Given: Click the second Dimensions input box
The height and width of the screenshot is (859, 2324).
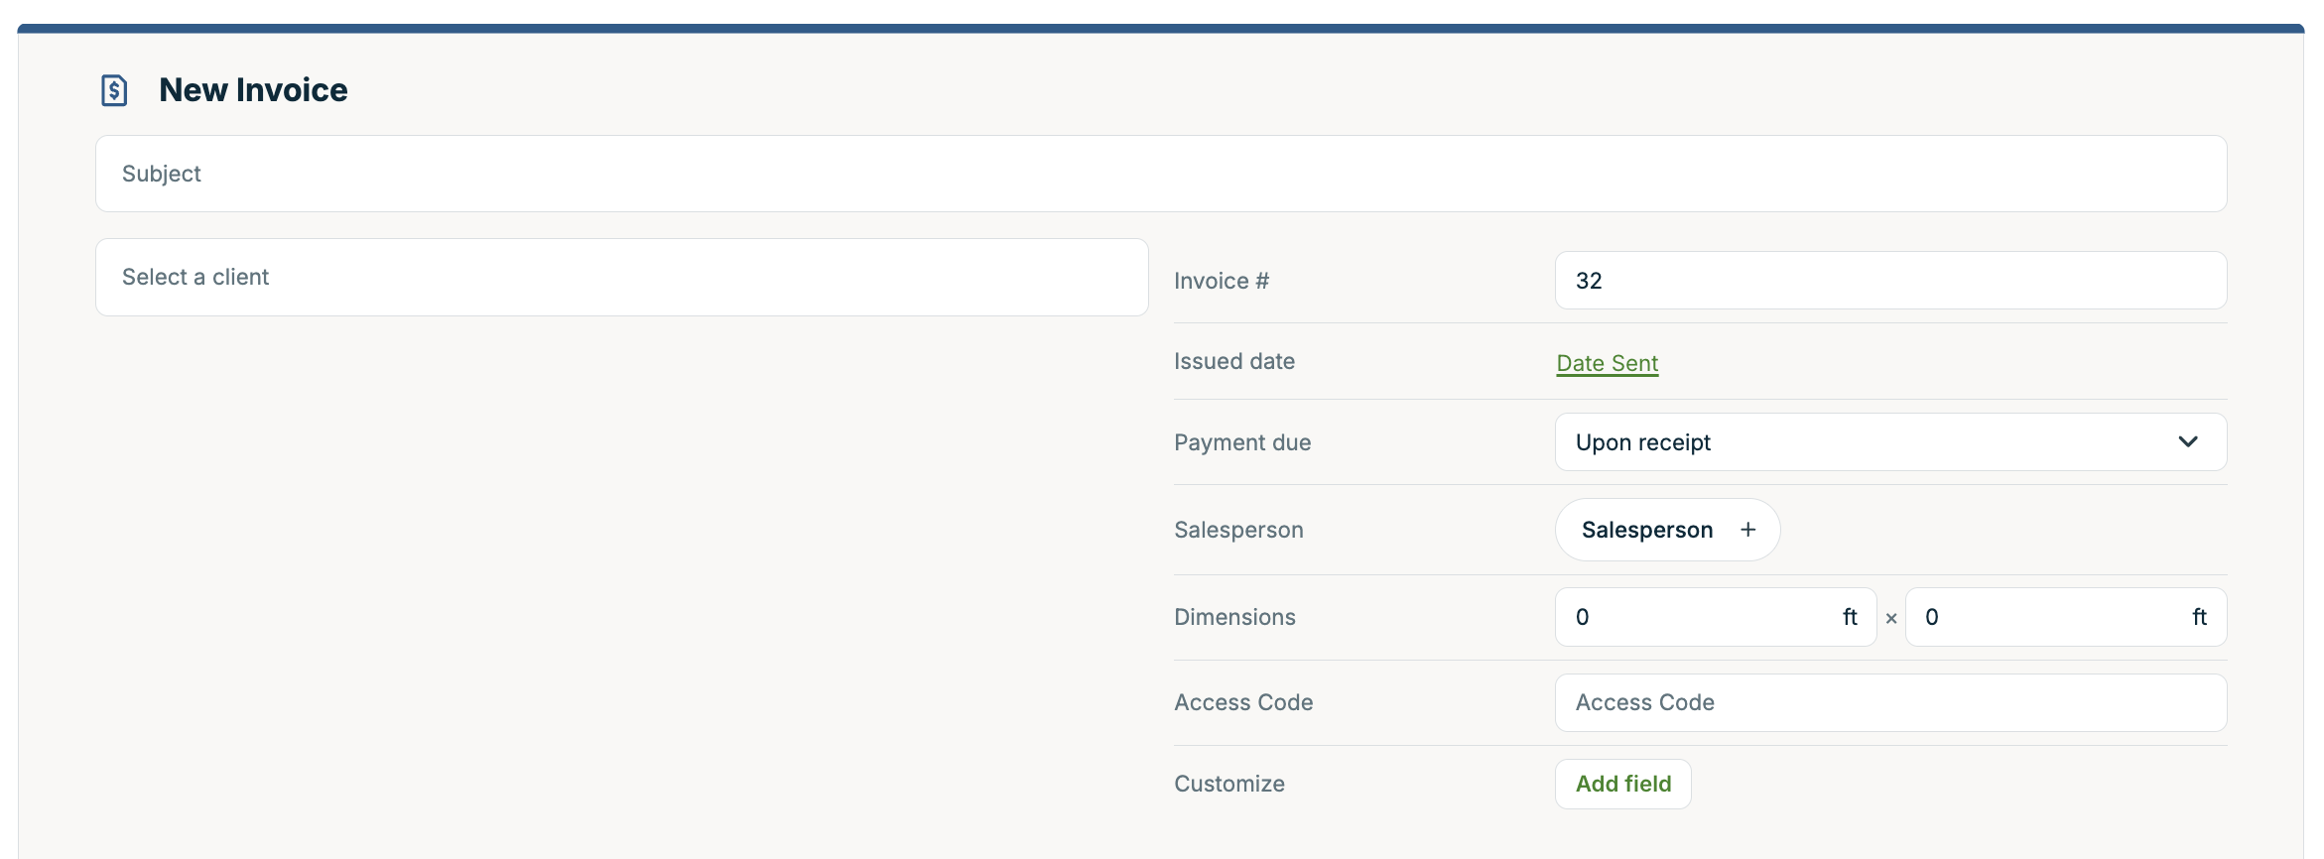Looking at the screenshot, I should [2052, 617].
